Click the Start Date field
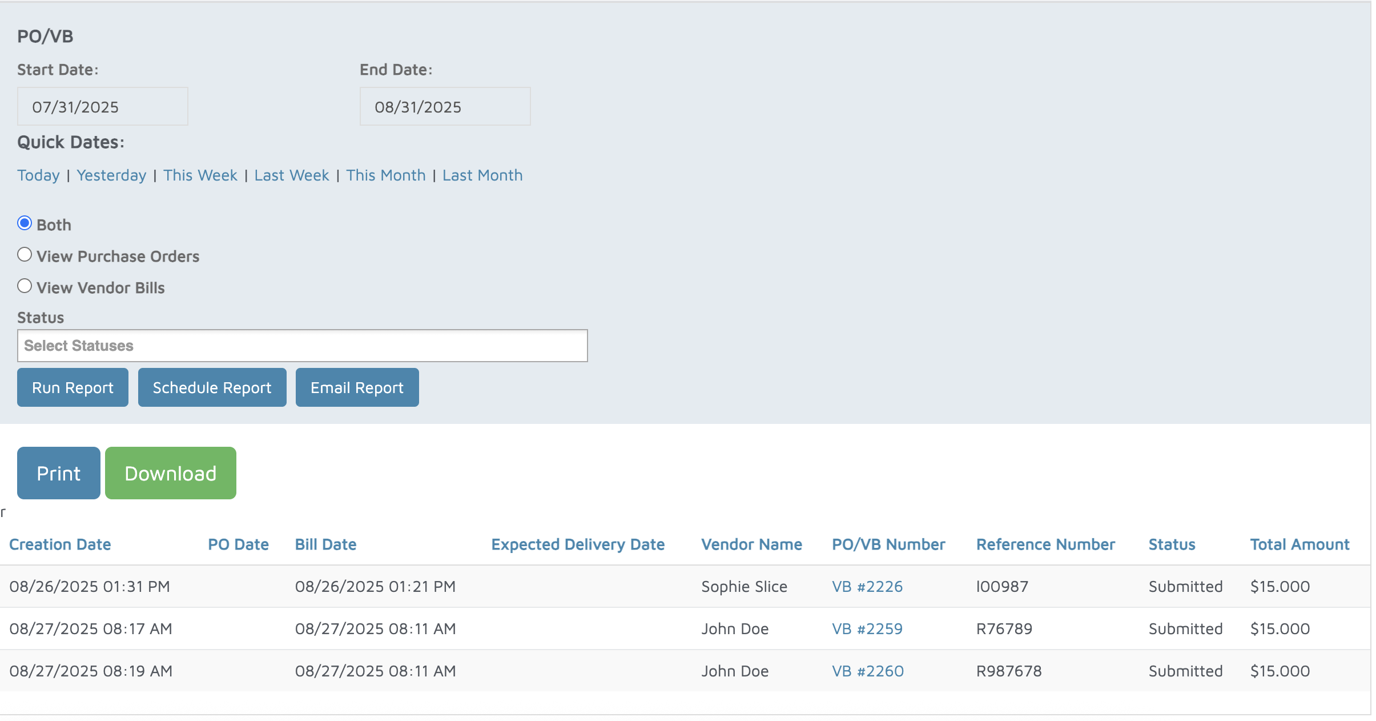Image resolution: width=1376 pixels, height=721 pixels. (x=103, y=107)
